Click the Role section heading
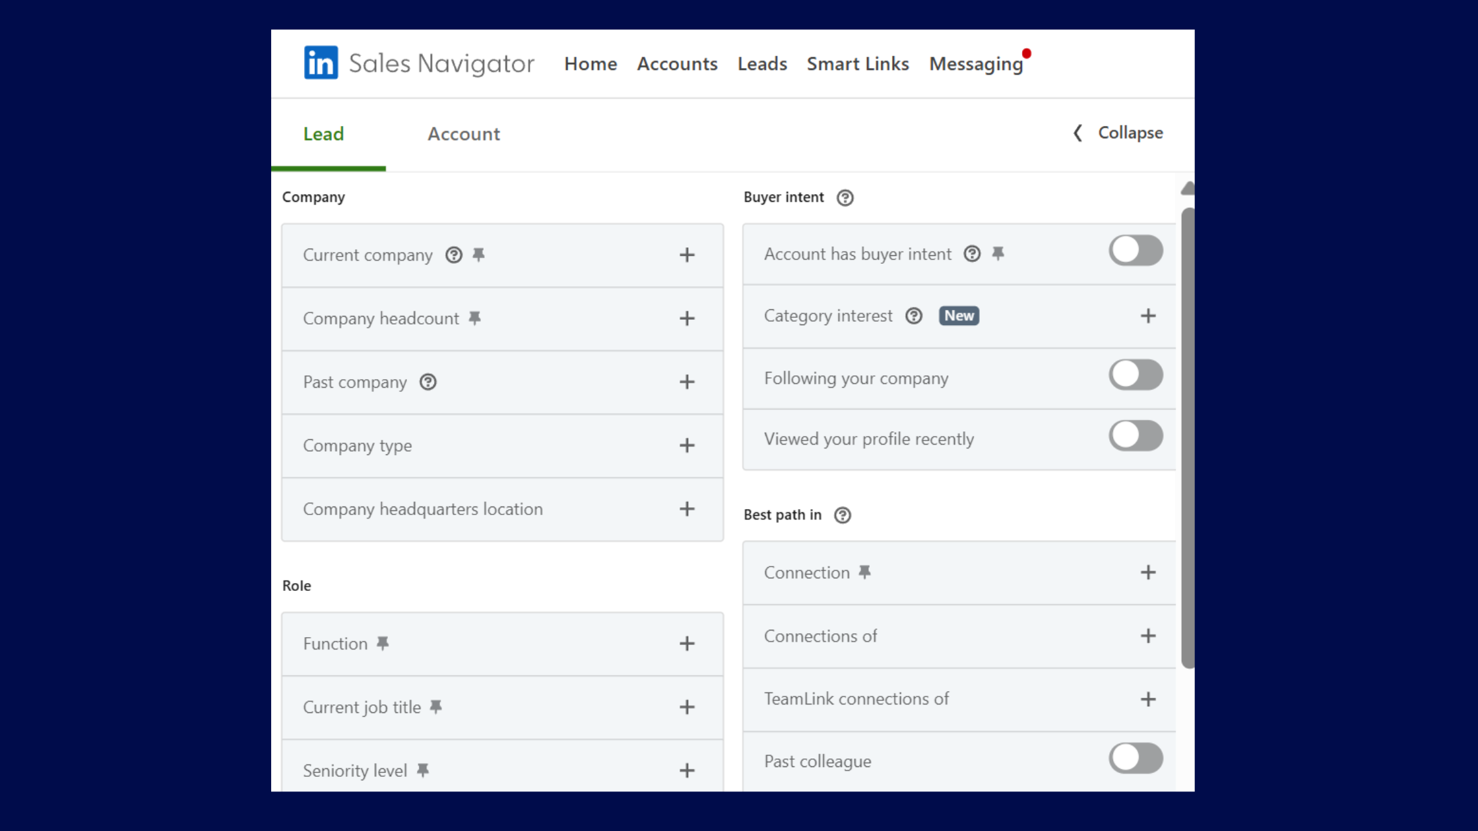This screenshot has width=1478, height=831. (296, 586)
